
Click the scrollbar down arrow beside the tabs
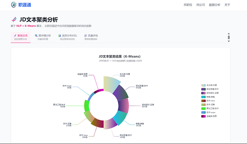click(228, 40)
